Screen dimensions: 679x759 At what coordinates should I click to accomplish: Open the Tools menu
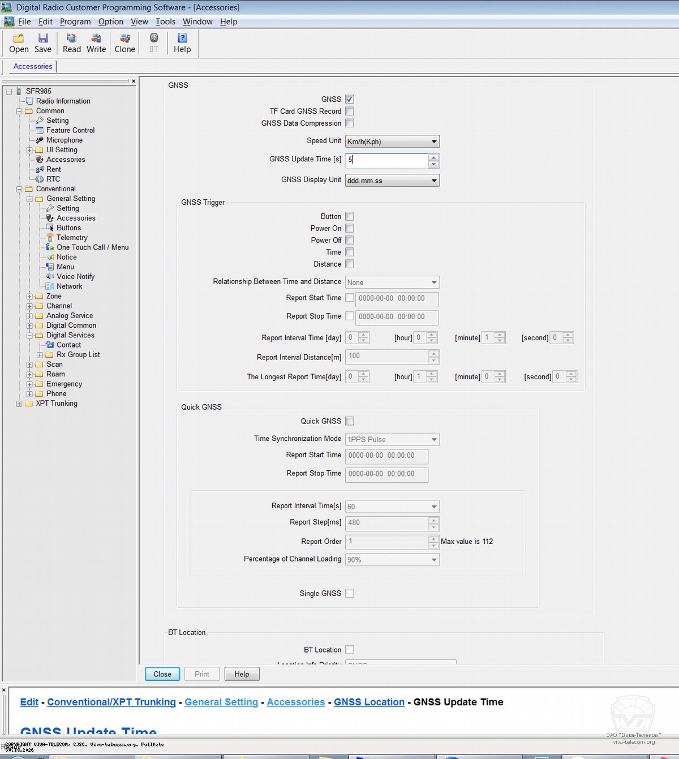[x=165, y=22]
